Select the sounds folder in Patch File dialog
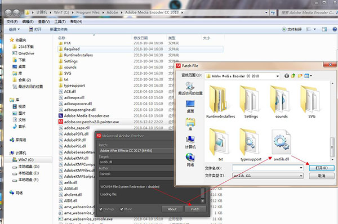 281,102
